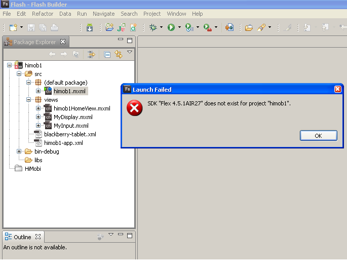
Task: Click the Android download toolbar icon
Action: 90,27
